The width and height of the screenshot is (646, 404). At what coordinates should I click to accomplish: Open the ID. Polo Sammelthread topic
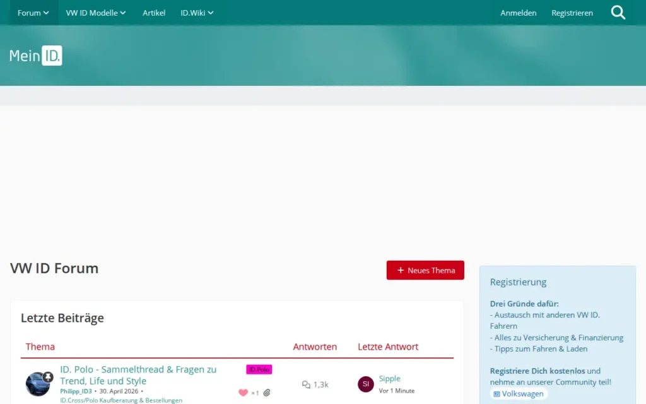click(138, 375)
